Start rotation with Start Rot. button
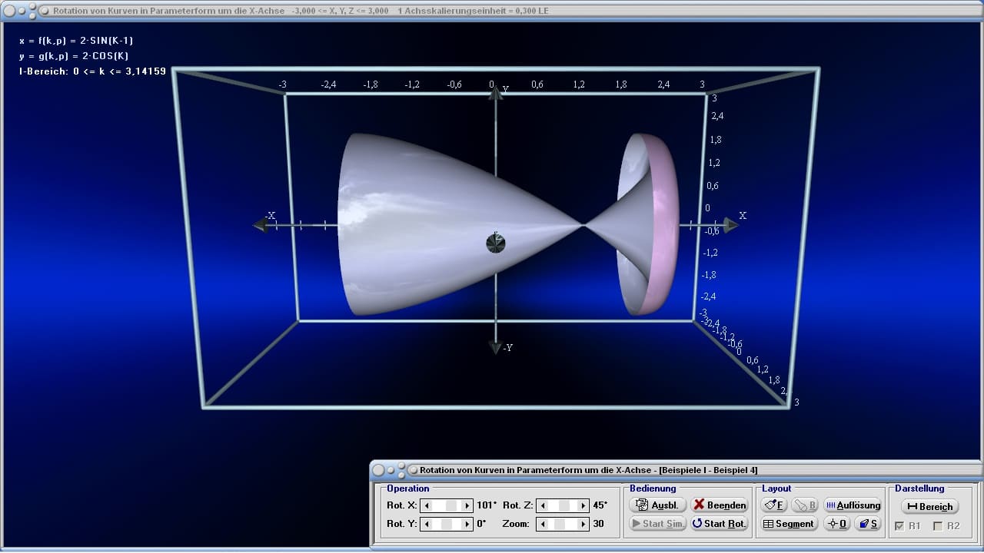The image size is (984, 553). pyautogui.click(x=719, y=524)
